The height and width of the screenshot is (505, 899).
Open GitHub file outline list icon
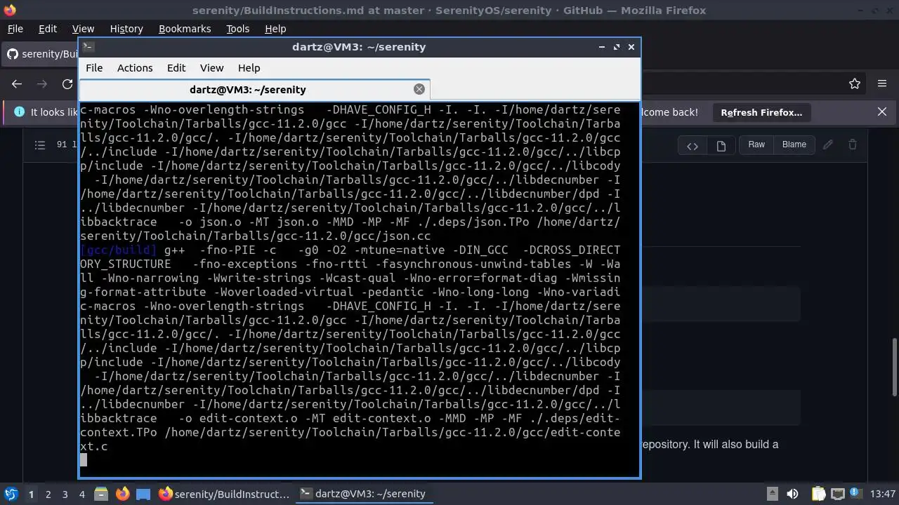pyautogui.click(x=40, y=144)
